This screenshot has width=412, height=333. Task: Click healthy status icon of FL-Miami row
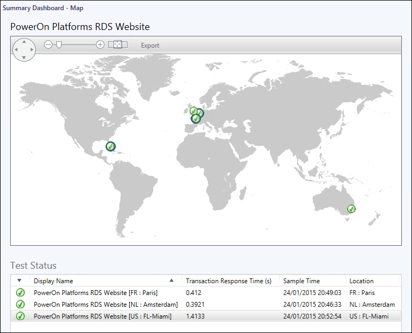coord(20,316)
